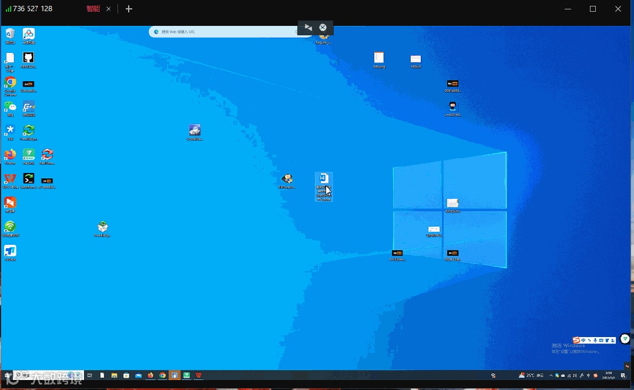Screen dimensions: 634x390
Task: Click the taskbar clock and date
Action: (609, 375)
